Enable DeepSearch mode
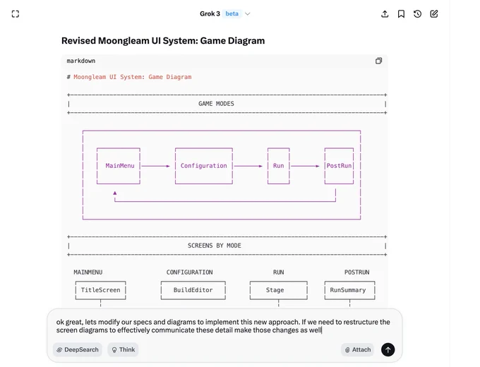Screen dimensions: 480x367 (x=78, y=349)
